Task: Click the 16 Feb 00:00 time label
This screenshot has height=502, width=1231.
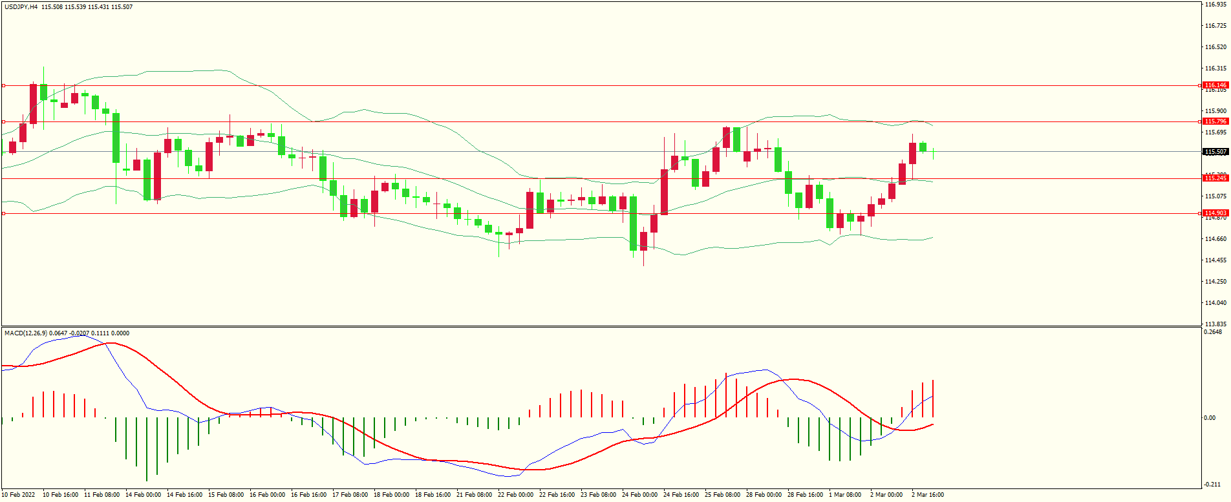Action: tap(267, 495)
